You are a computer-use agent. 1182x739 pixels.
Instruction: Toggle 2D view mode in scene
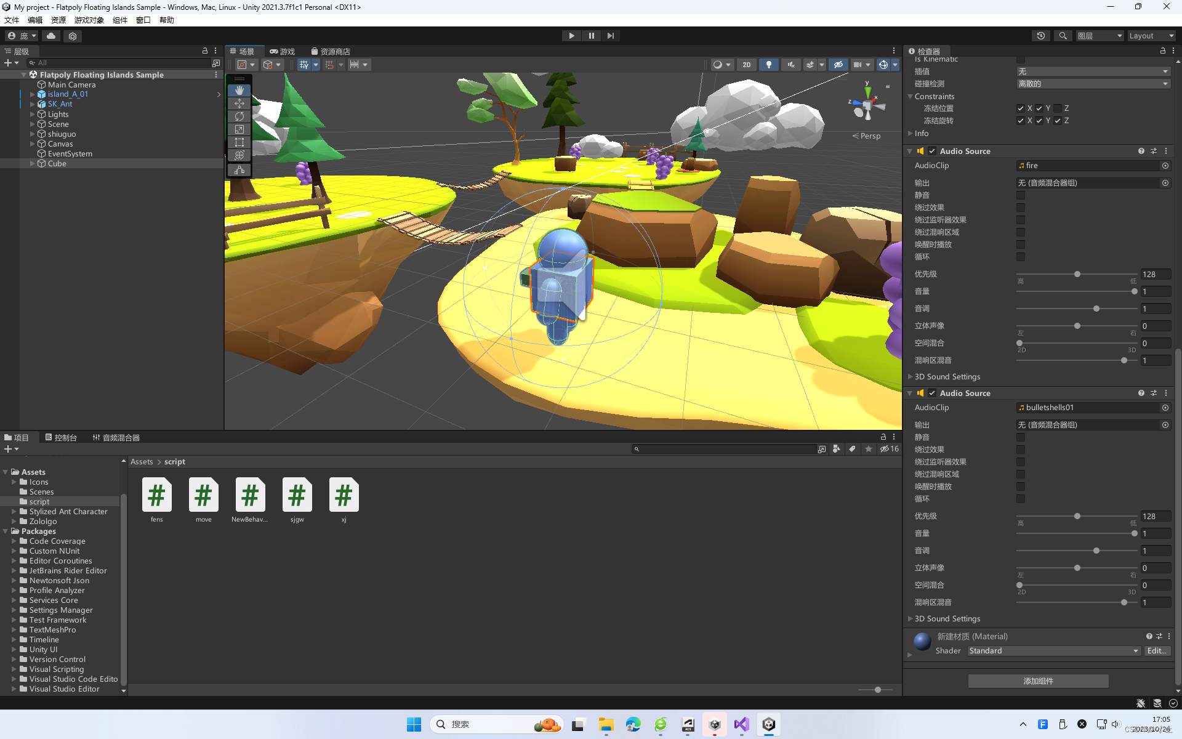746,65
